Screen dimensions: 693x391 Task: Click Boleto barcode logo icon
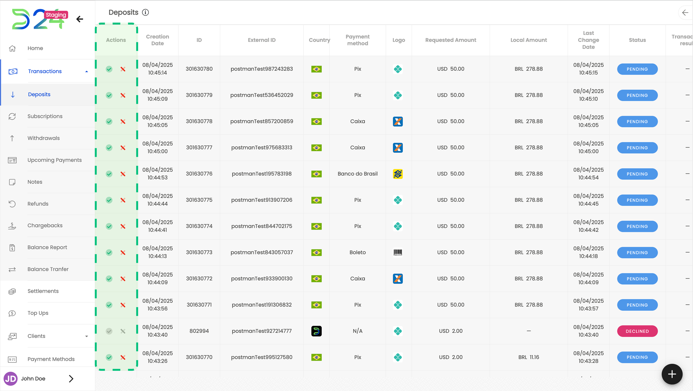coord(398,252)
